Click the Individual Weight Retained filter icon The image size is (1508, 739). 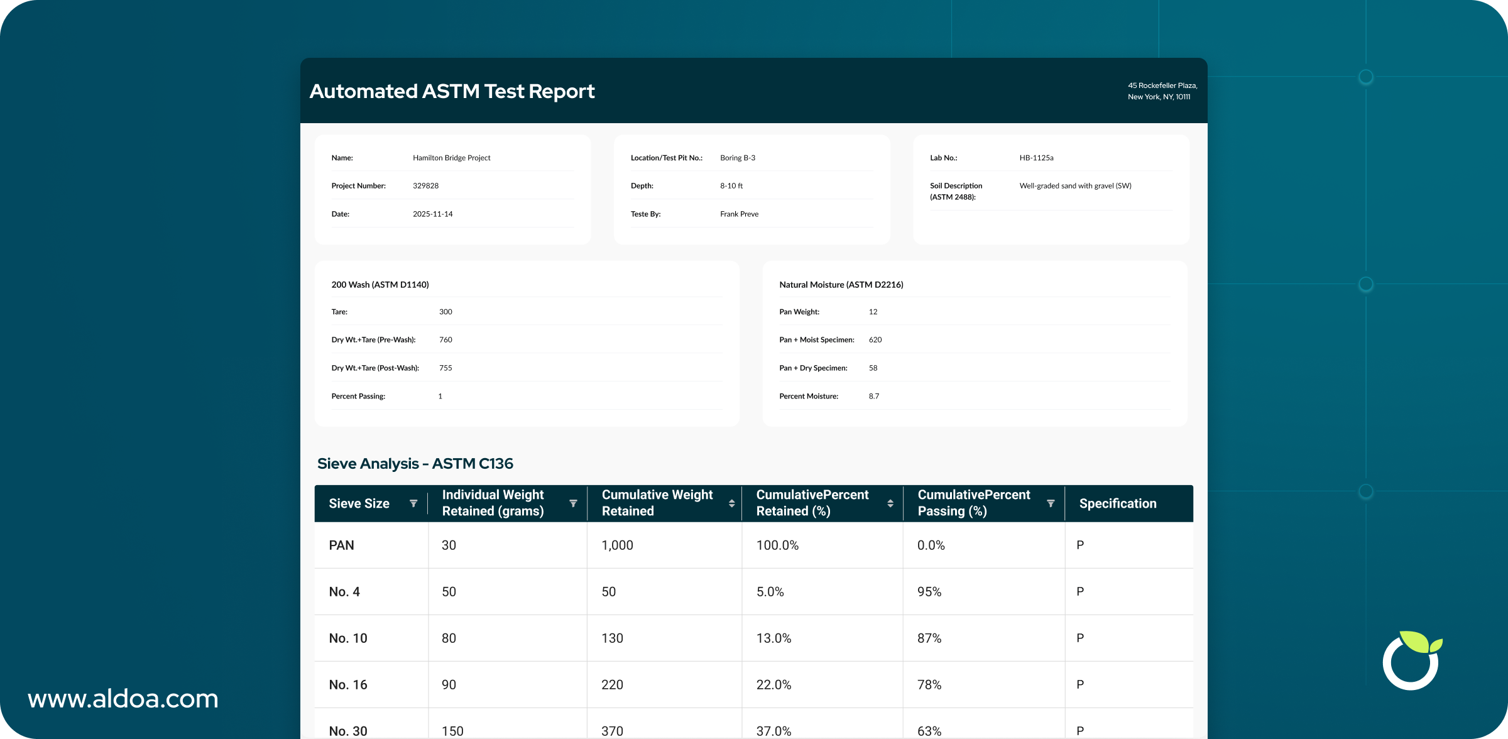click(572, 503)
